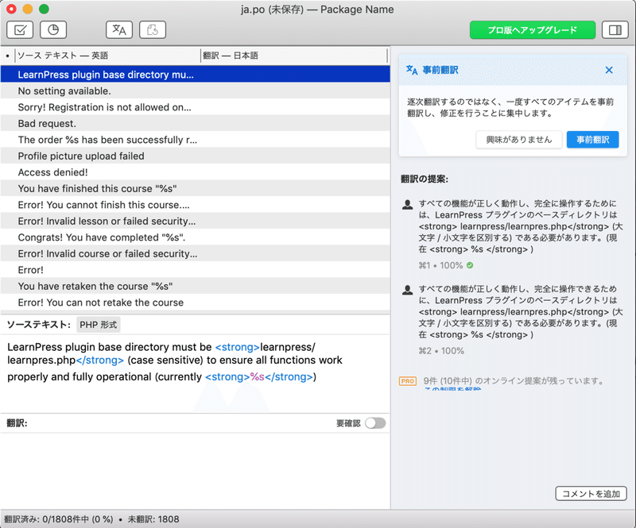Open the statistics pie chart toolbar icon
Image resolution: width=636 pixels, height=528 pixels.
click(x=53, y=29)
